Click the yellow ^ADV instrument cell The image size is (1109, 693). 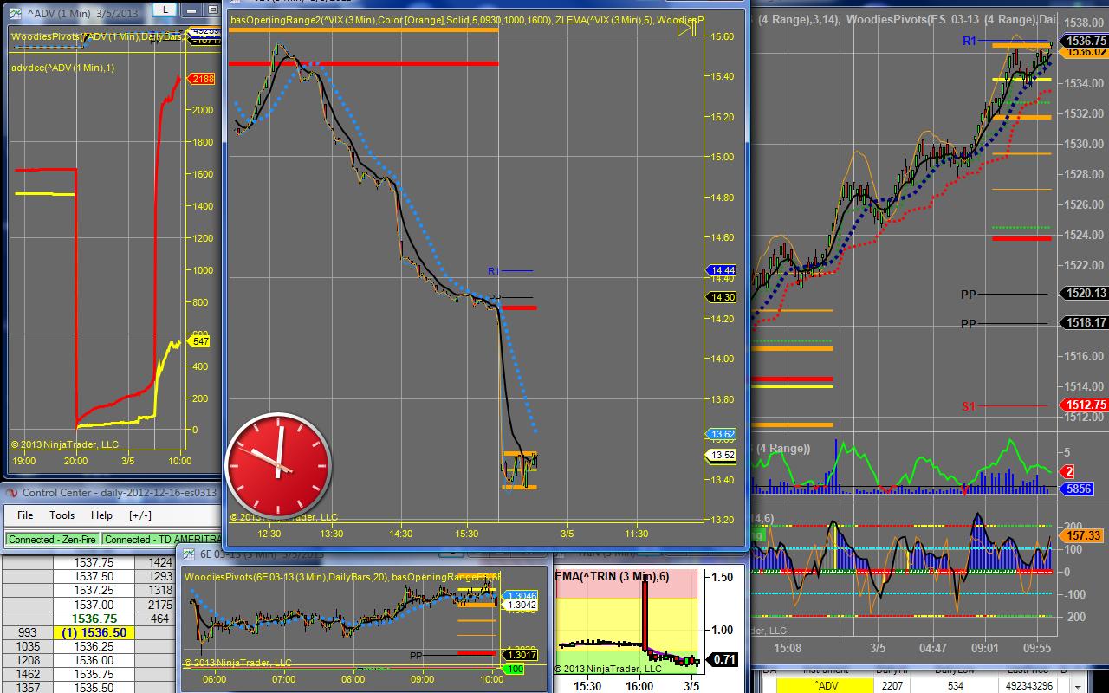(827, 685)
